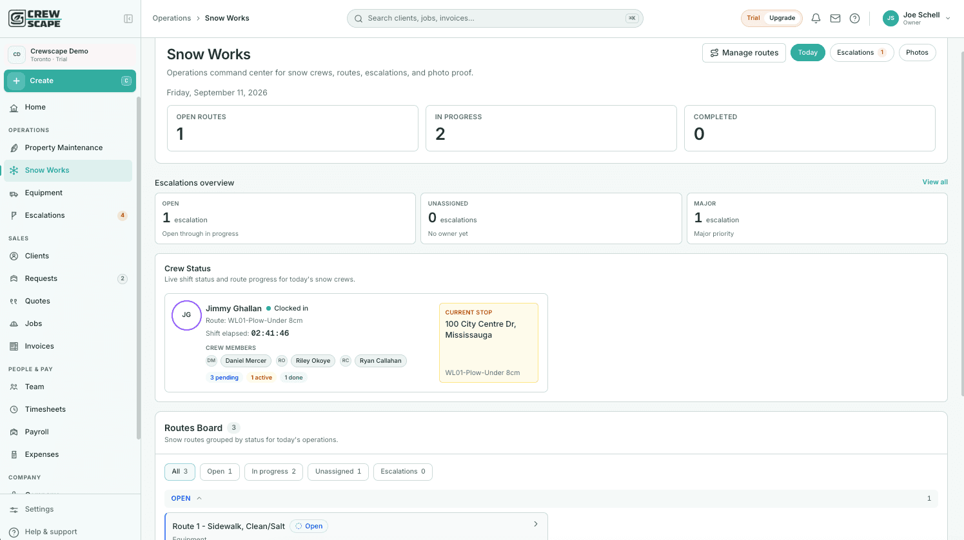964x540 pixels.
Task: Click the Team people icon
Action: [14, 387]
